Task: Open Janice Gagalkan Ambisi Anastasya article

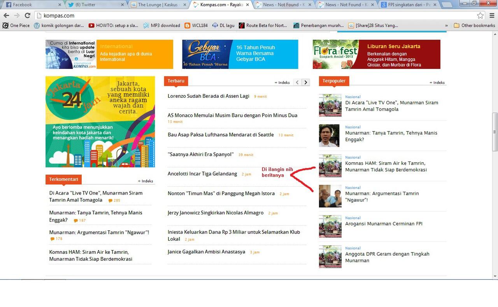Action: pyautogui.click(x=206, y=252)
